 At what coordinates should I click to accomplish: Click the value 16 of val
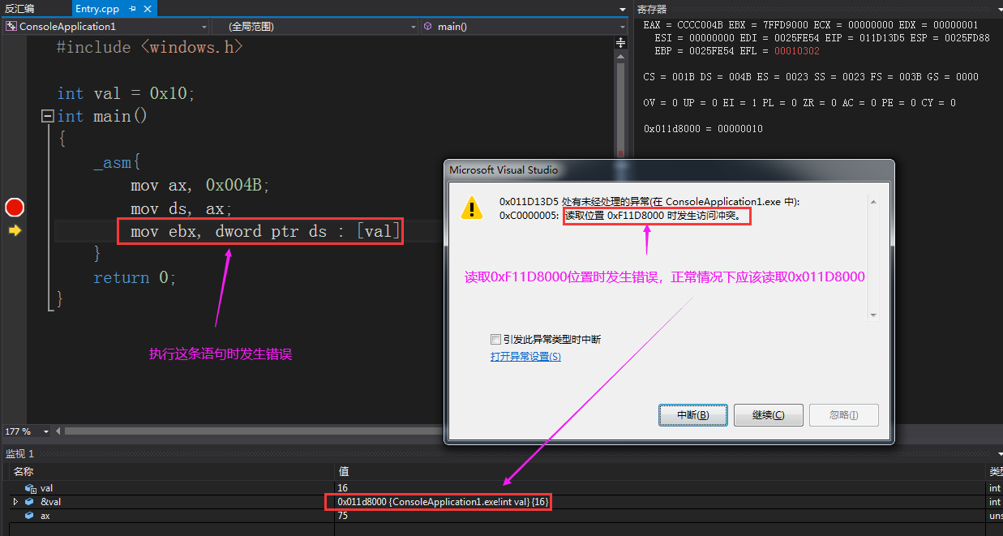coord(343,488)
